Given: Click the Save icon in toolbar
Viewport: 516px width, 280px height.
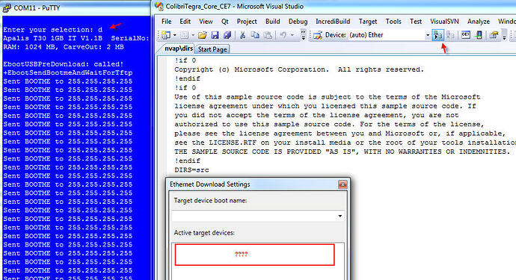Looking at the screenshot, I should (215, 35).
